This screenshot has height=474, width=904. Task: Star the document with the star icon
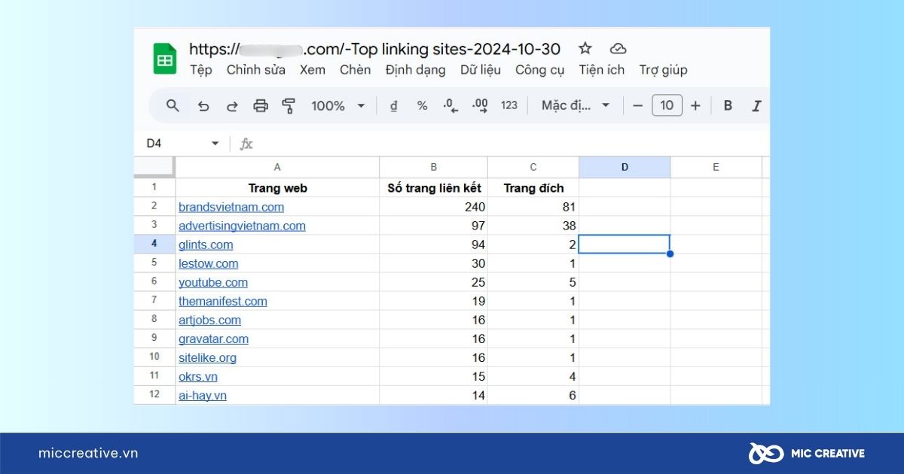coord(585,49)
